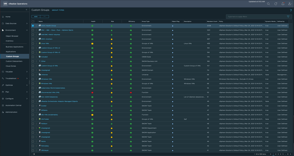This screenshot has width=294, height=156.
Task: Sort by the Name column header
Action: 41,21
